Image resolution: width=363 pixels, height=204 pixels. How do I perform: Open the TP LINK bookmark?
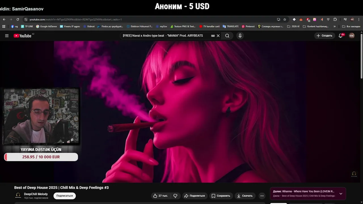pos(27,26)
